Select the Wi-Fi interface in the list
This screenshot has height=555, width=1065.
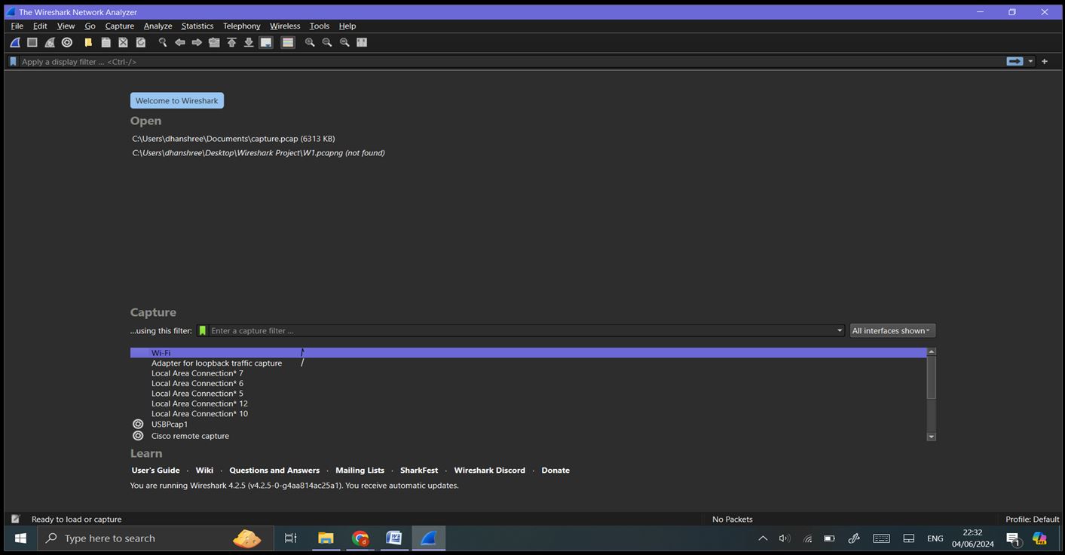click(x=161, y=352)
